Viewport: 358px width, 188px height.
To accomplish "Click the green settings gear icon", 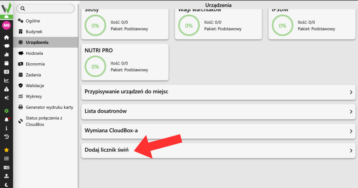I will [6, 111].
